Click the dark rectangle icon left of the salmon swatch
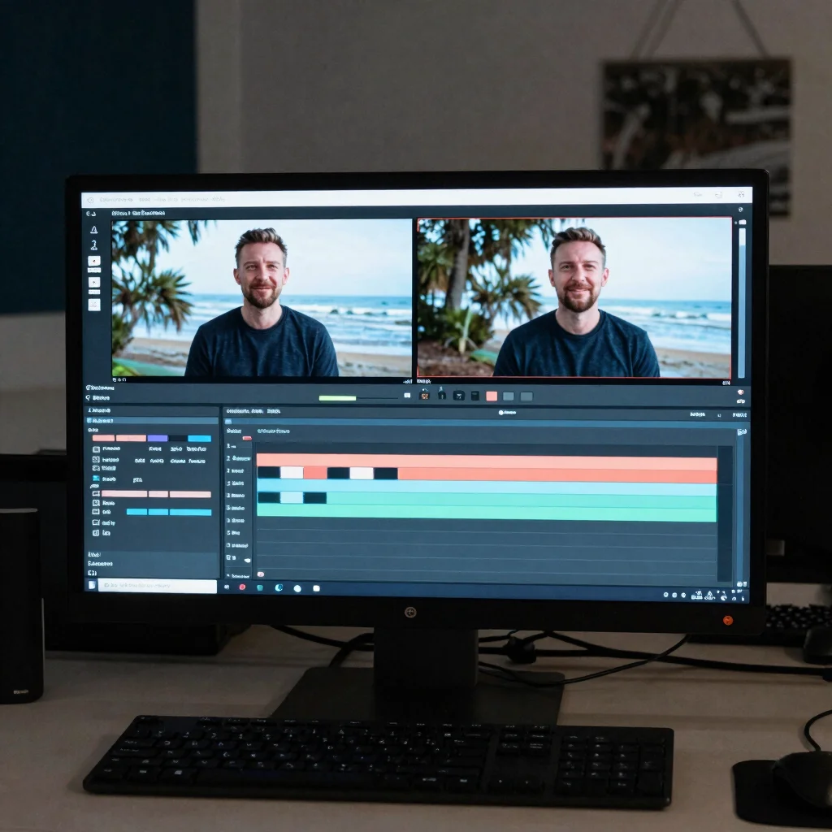 (475, 396)
